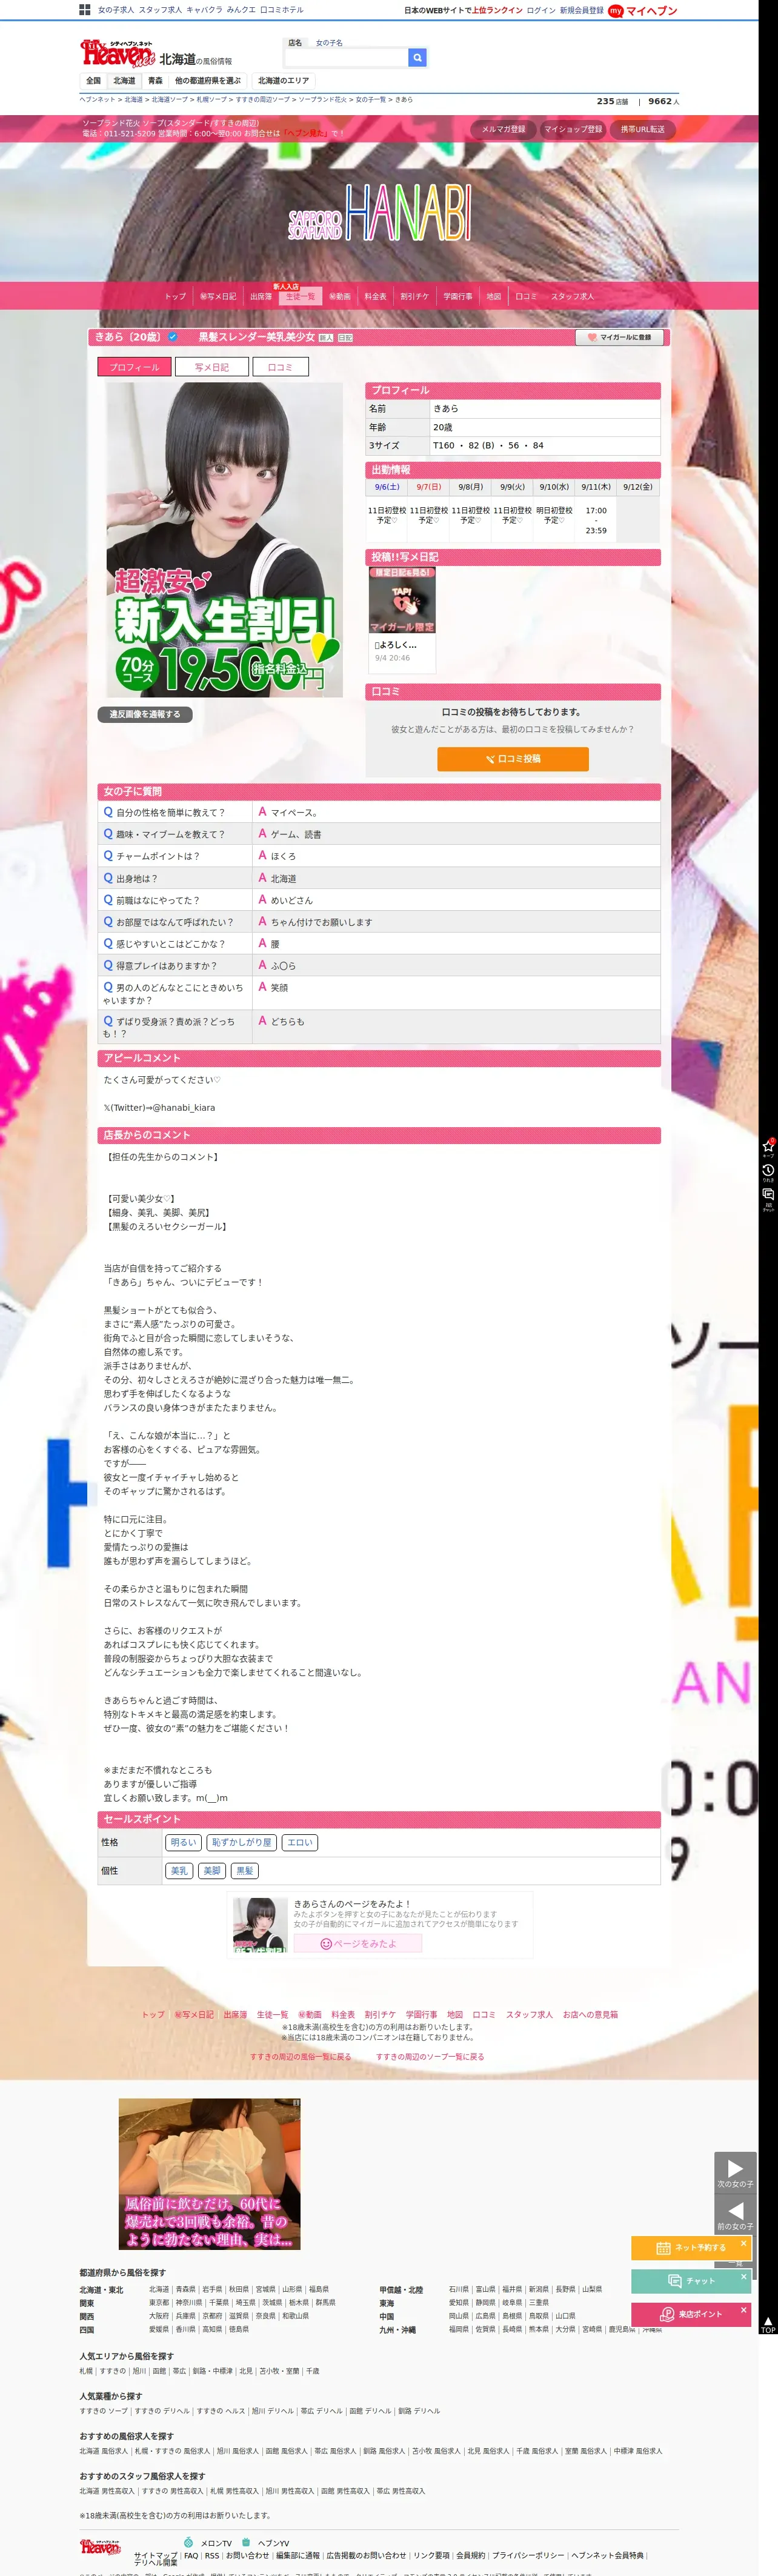The width and height of the screenshot is (778, 2576).
Task: Open 地図 in the shop nav bar
Action: [x=493, y=296]
